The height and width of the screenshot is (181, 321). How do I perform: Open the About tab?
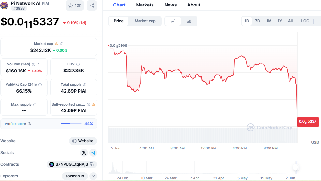click(x=194, y=5)
